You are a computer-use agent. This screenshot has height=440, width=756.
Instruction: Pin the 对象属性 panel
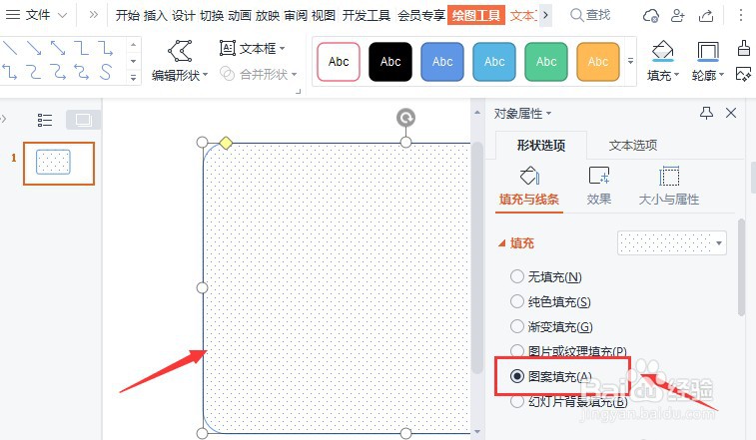click(706, 114)
